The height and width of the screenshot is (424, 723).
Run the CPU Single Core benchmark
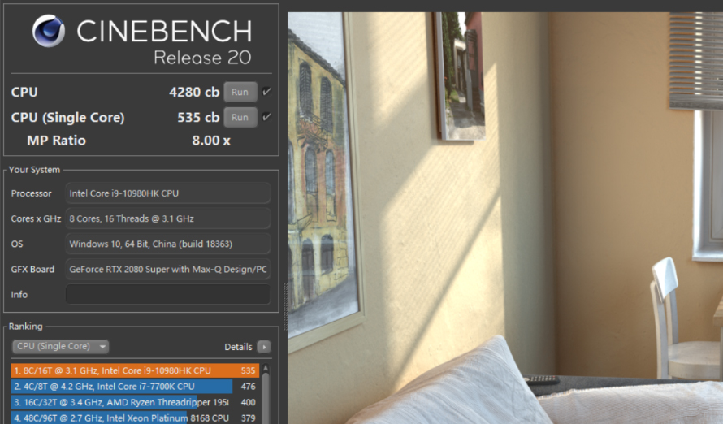pyautogui.click(x=240, y=117)
